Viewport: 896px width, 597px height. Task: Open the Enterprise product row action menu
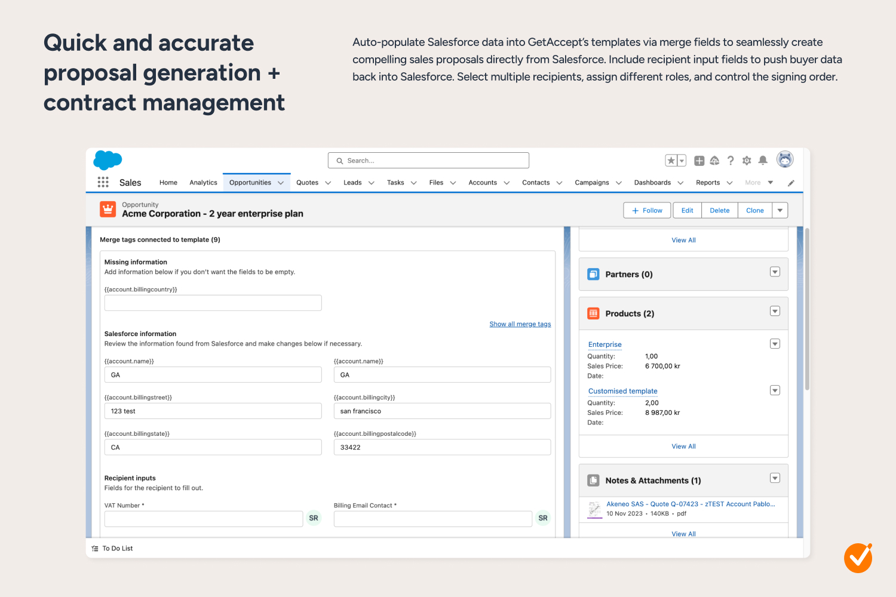[775, 344]
